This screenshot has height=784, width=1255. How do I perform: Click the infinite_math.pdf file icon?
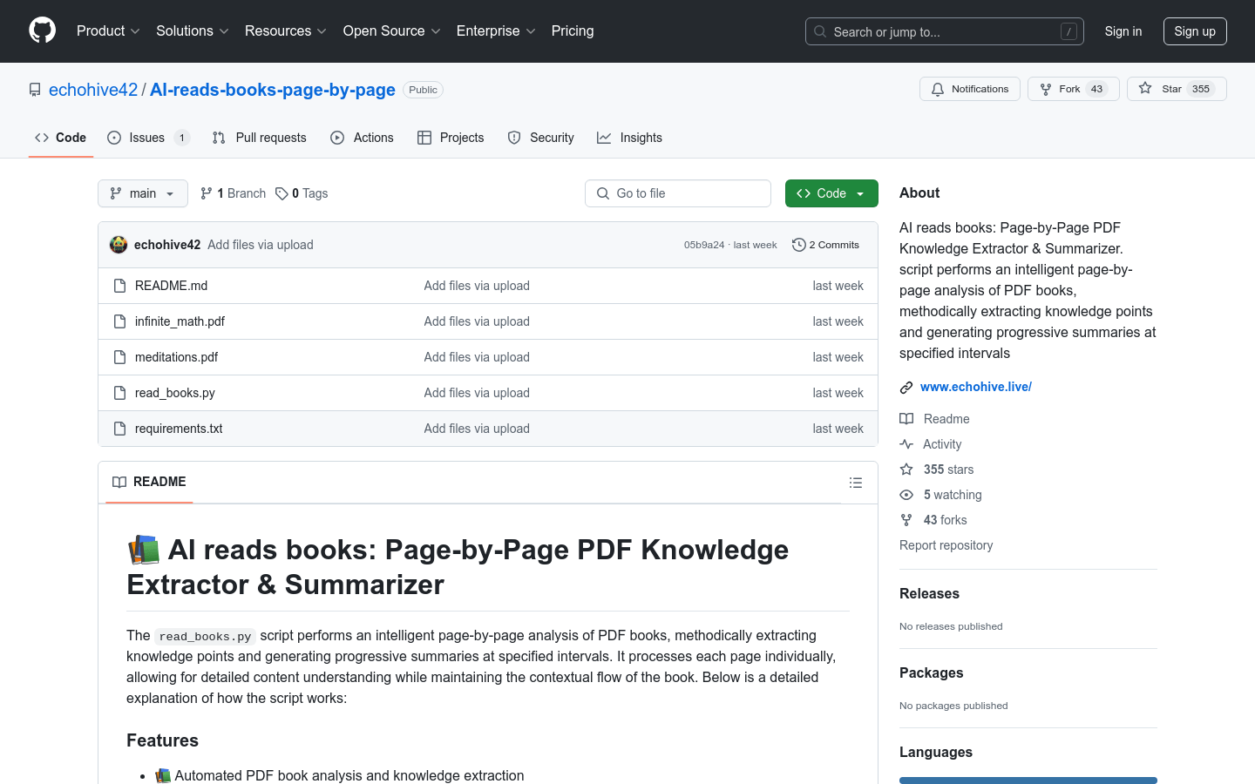(x=120, y=321)
